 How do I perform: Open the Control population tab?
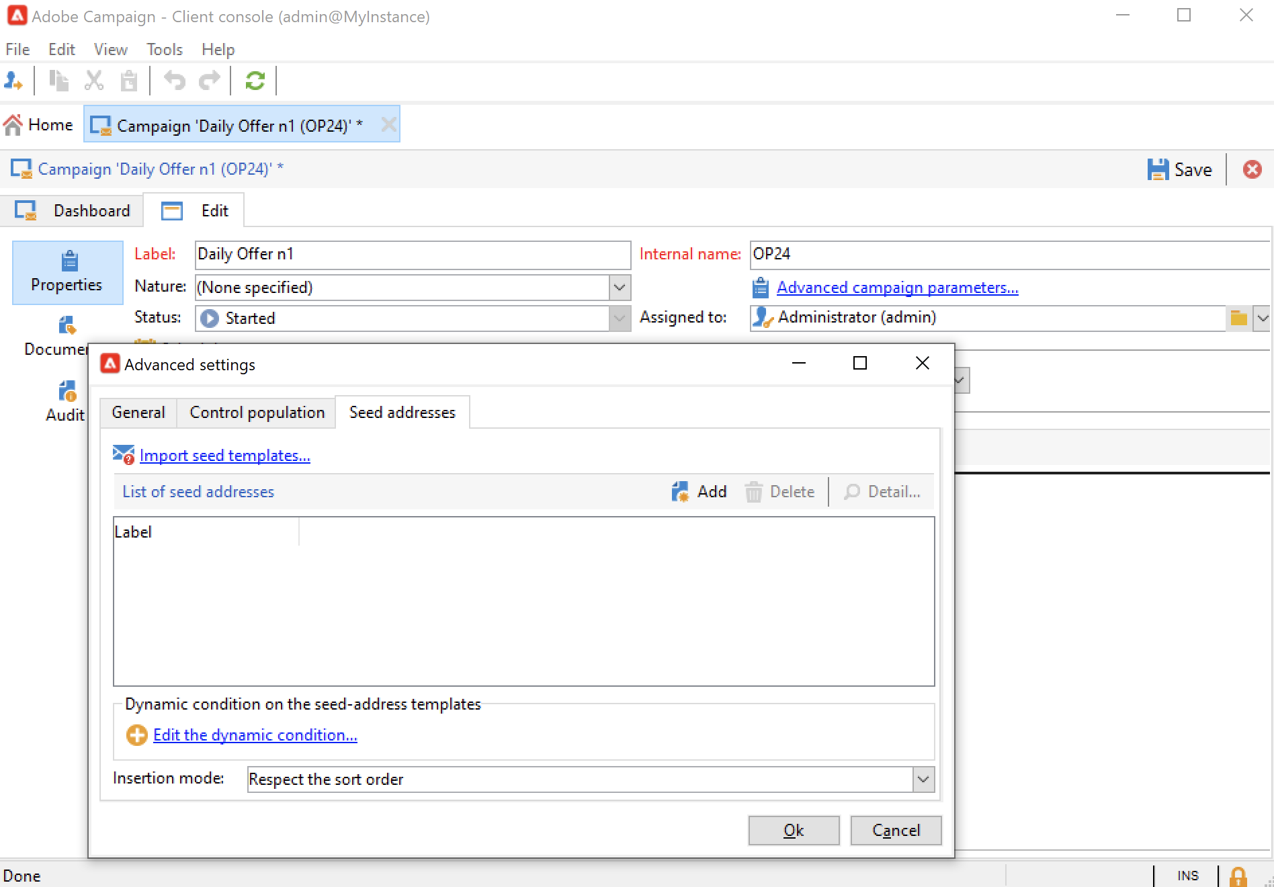pos(257,413)
